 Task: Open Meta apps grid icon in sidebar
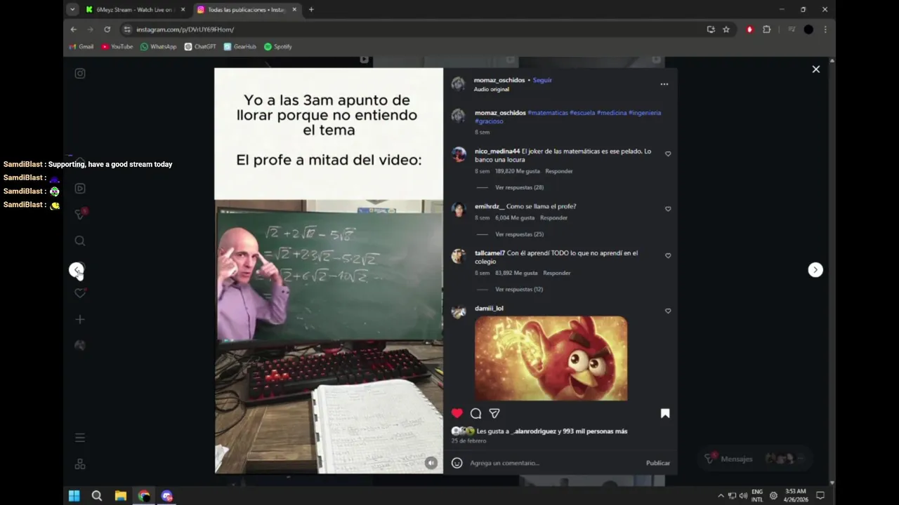tap(80, 464)
